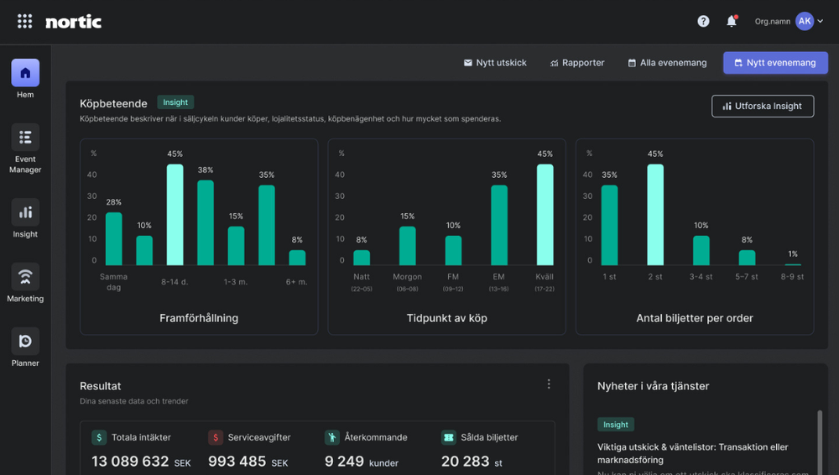Click the Tidpunkt av köp chart title

pos(447,318)
